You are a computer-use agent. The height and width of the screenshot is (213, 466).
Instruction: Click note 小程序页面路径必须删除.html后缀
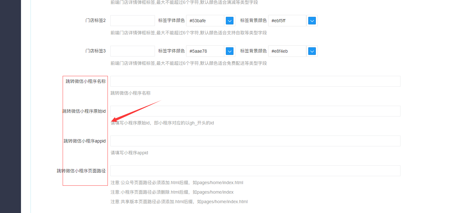click(x=172, y=192)
